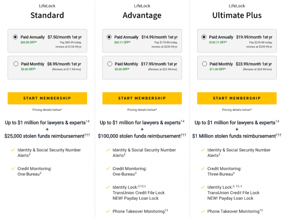Click checkmark beside Advantage Phone Takeover Monitoring
The width and height of the screenshot is (284, 218).
[x=108, y=211]
